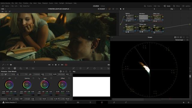Image resolution: width=192 pixels, height=108 pixels.
Task: Open the Workspace menu
Action: point(69,3)
